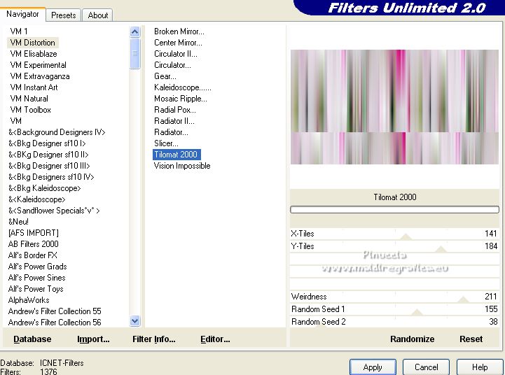
Task: Select Alf's Power Grads category
Action: [x=37, y=267]
